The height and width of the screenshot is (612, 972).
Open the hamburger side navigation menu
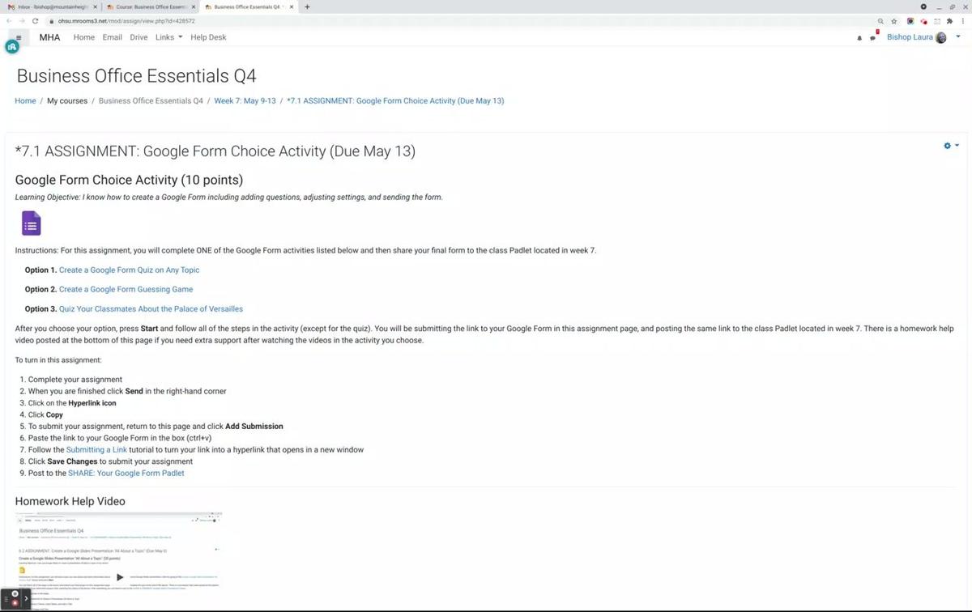click(19, 37)
